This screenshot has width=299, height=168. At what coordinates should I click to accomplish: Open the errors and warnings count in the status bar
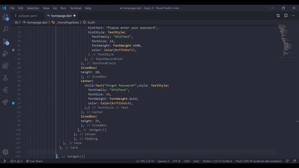coord(16,161)
